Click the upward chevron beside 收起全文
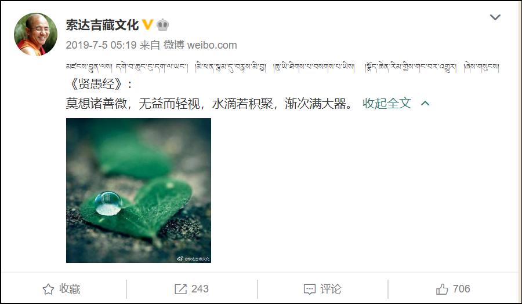 click(x=425, y=103)
